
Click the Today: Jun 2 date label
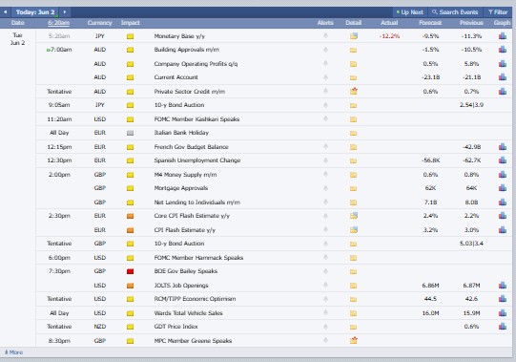35,12
